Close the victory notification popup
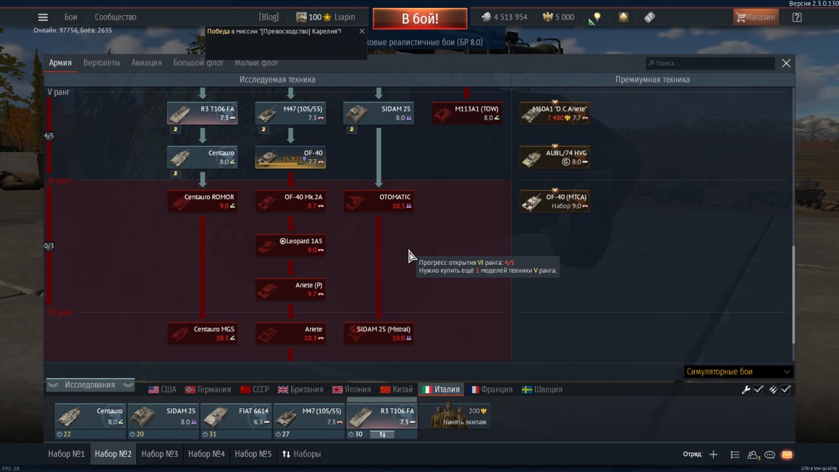The width and height of the screenshot is (839, 472). click(x=361, y=31)
